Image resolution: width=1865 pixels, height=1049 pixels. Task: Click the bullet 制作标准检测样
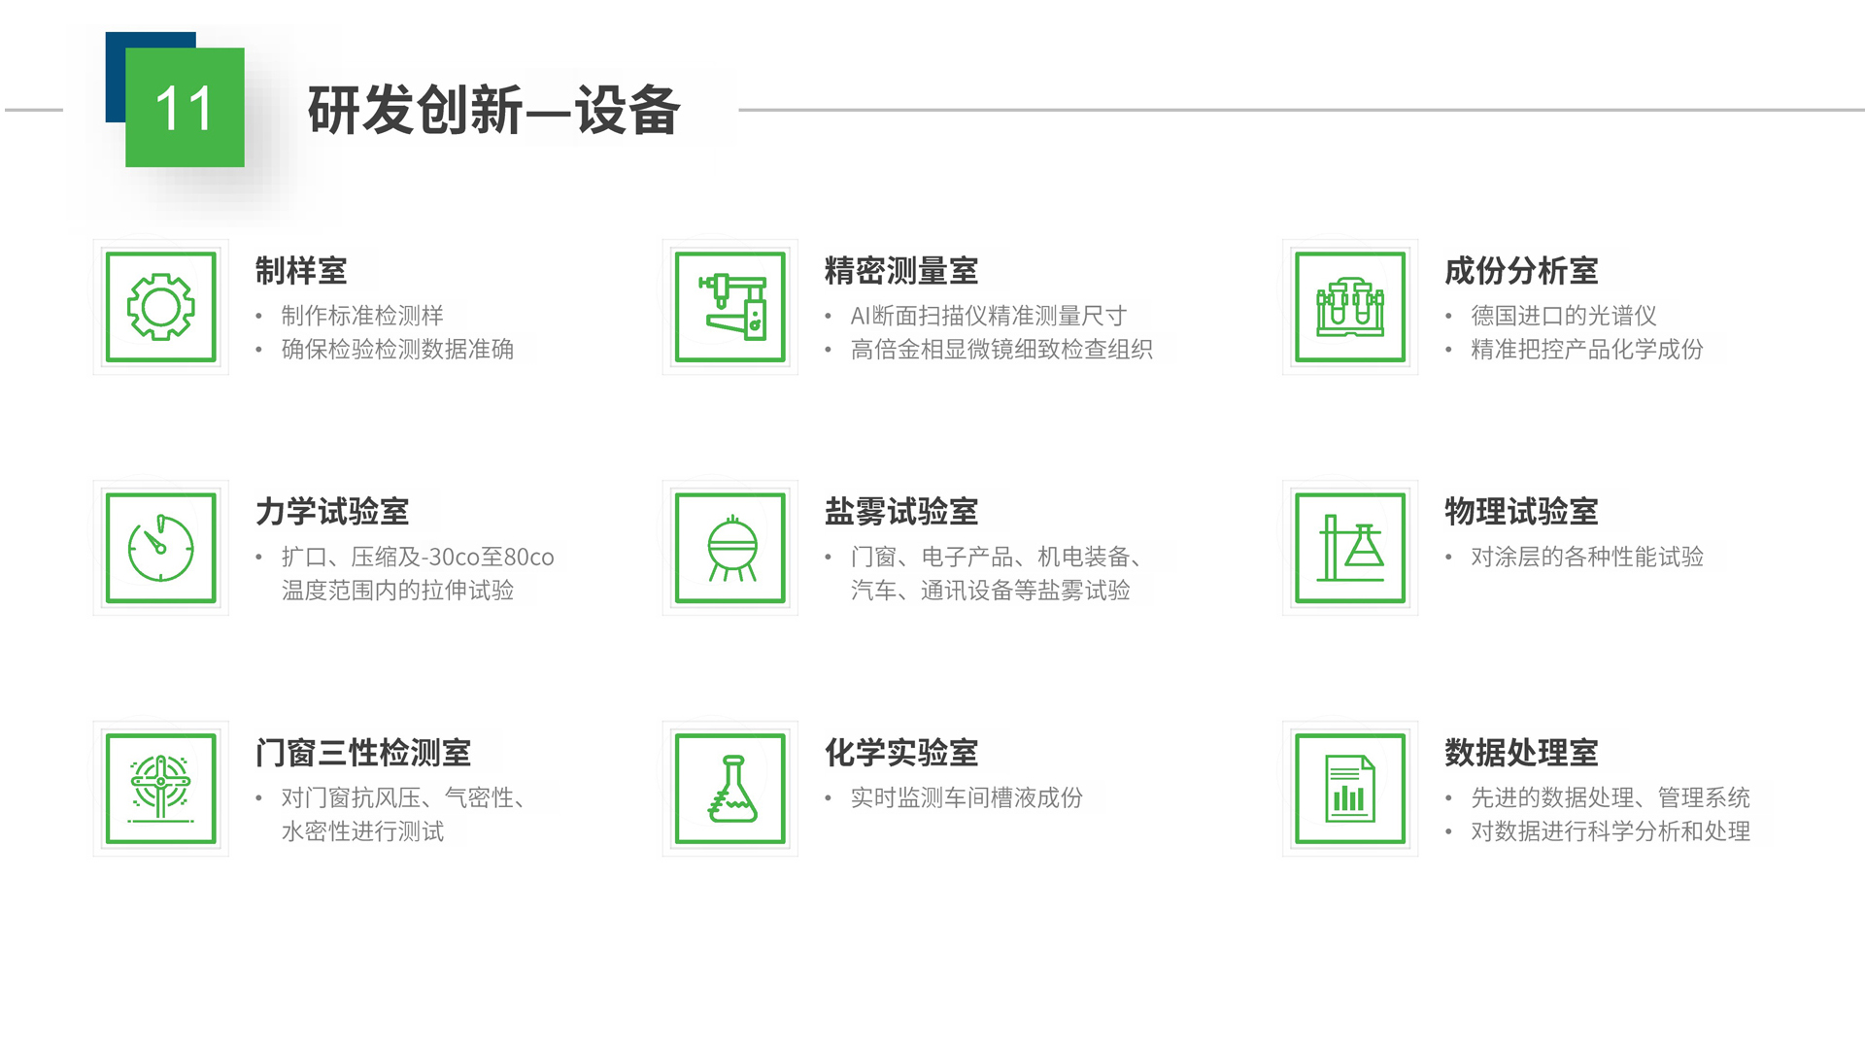[x=361, y=316]
